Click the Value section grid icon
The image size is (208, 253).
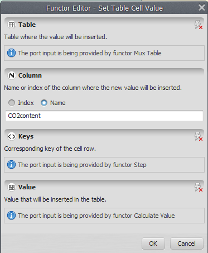click(x=12, y=187)
